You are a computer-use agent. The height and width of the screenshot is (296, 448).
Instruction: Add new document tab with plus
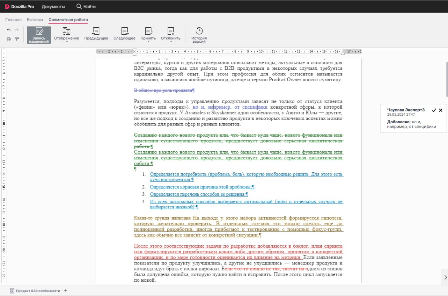65,290
